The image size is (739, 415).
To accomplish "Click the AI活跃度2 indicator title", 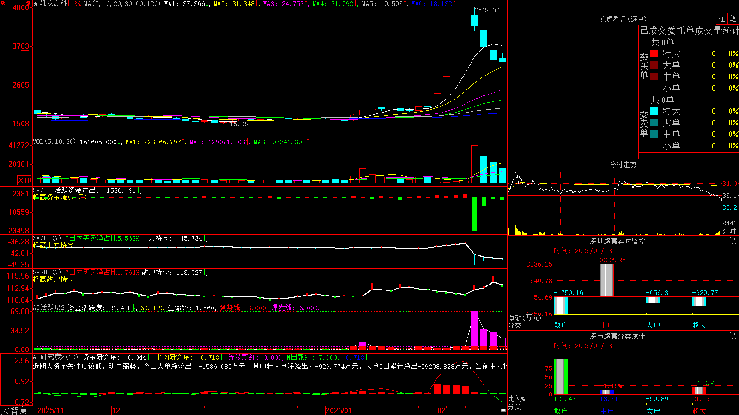I will tap(49, 308).
